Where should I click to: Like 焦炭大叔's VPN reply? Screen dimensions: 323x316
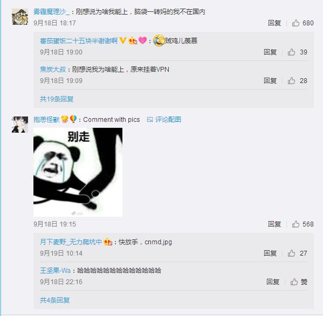tap(298, 80)
